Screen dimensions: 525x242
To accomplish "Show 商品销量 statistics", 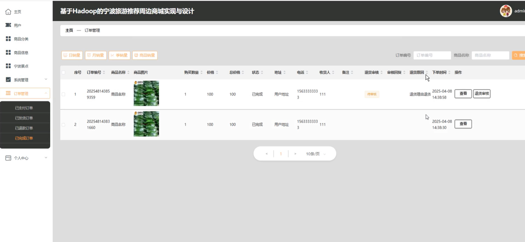I will pos(145,55).
